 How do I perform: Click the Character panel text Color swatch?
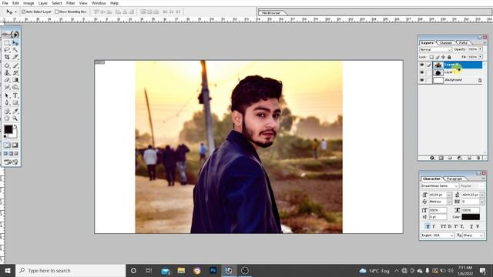pyautogui.click(x=471, y=217)
